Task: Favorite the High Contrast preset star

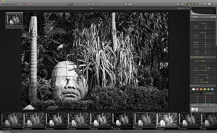Action: pyautogui.click(x=112, y=129)
